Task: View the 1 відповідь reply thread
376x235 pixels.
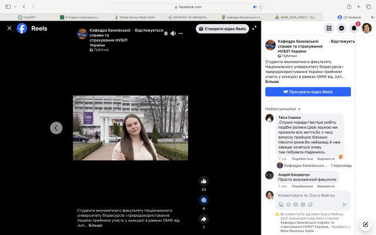Action: (x=341, y=166)
